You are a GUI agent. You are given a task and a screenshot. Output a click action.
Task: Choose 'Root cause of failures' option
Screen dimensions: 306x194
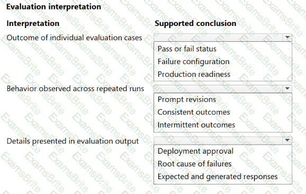(194, 164)
